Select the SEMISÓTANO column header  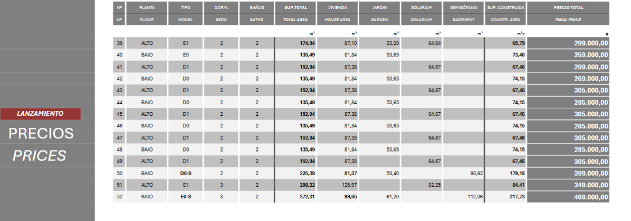(464, 8)
